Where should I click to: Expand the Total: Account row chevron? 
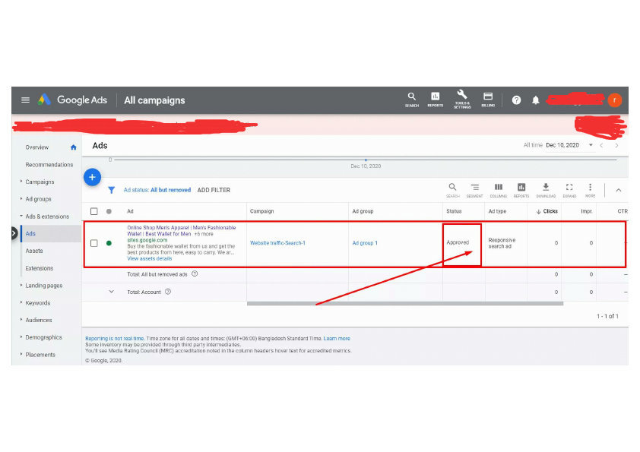[112, 292]
